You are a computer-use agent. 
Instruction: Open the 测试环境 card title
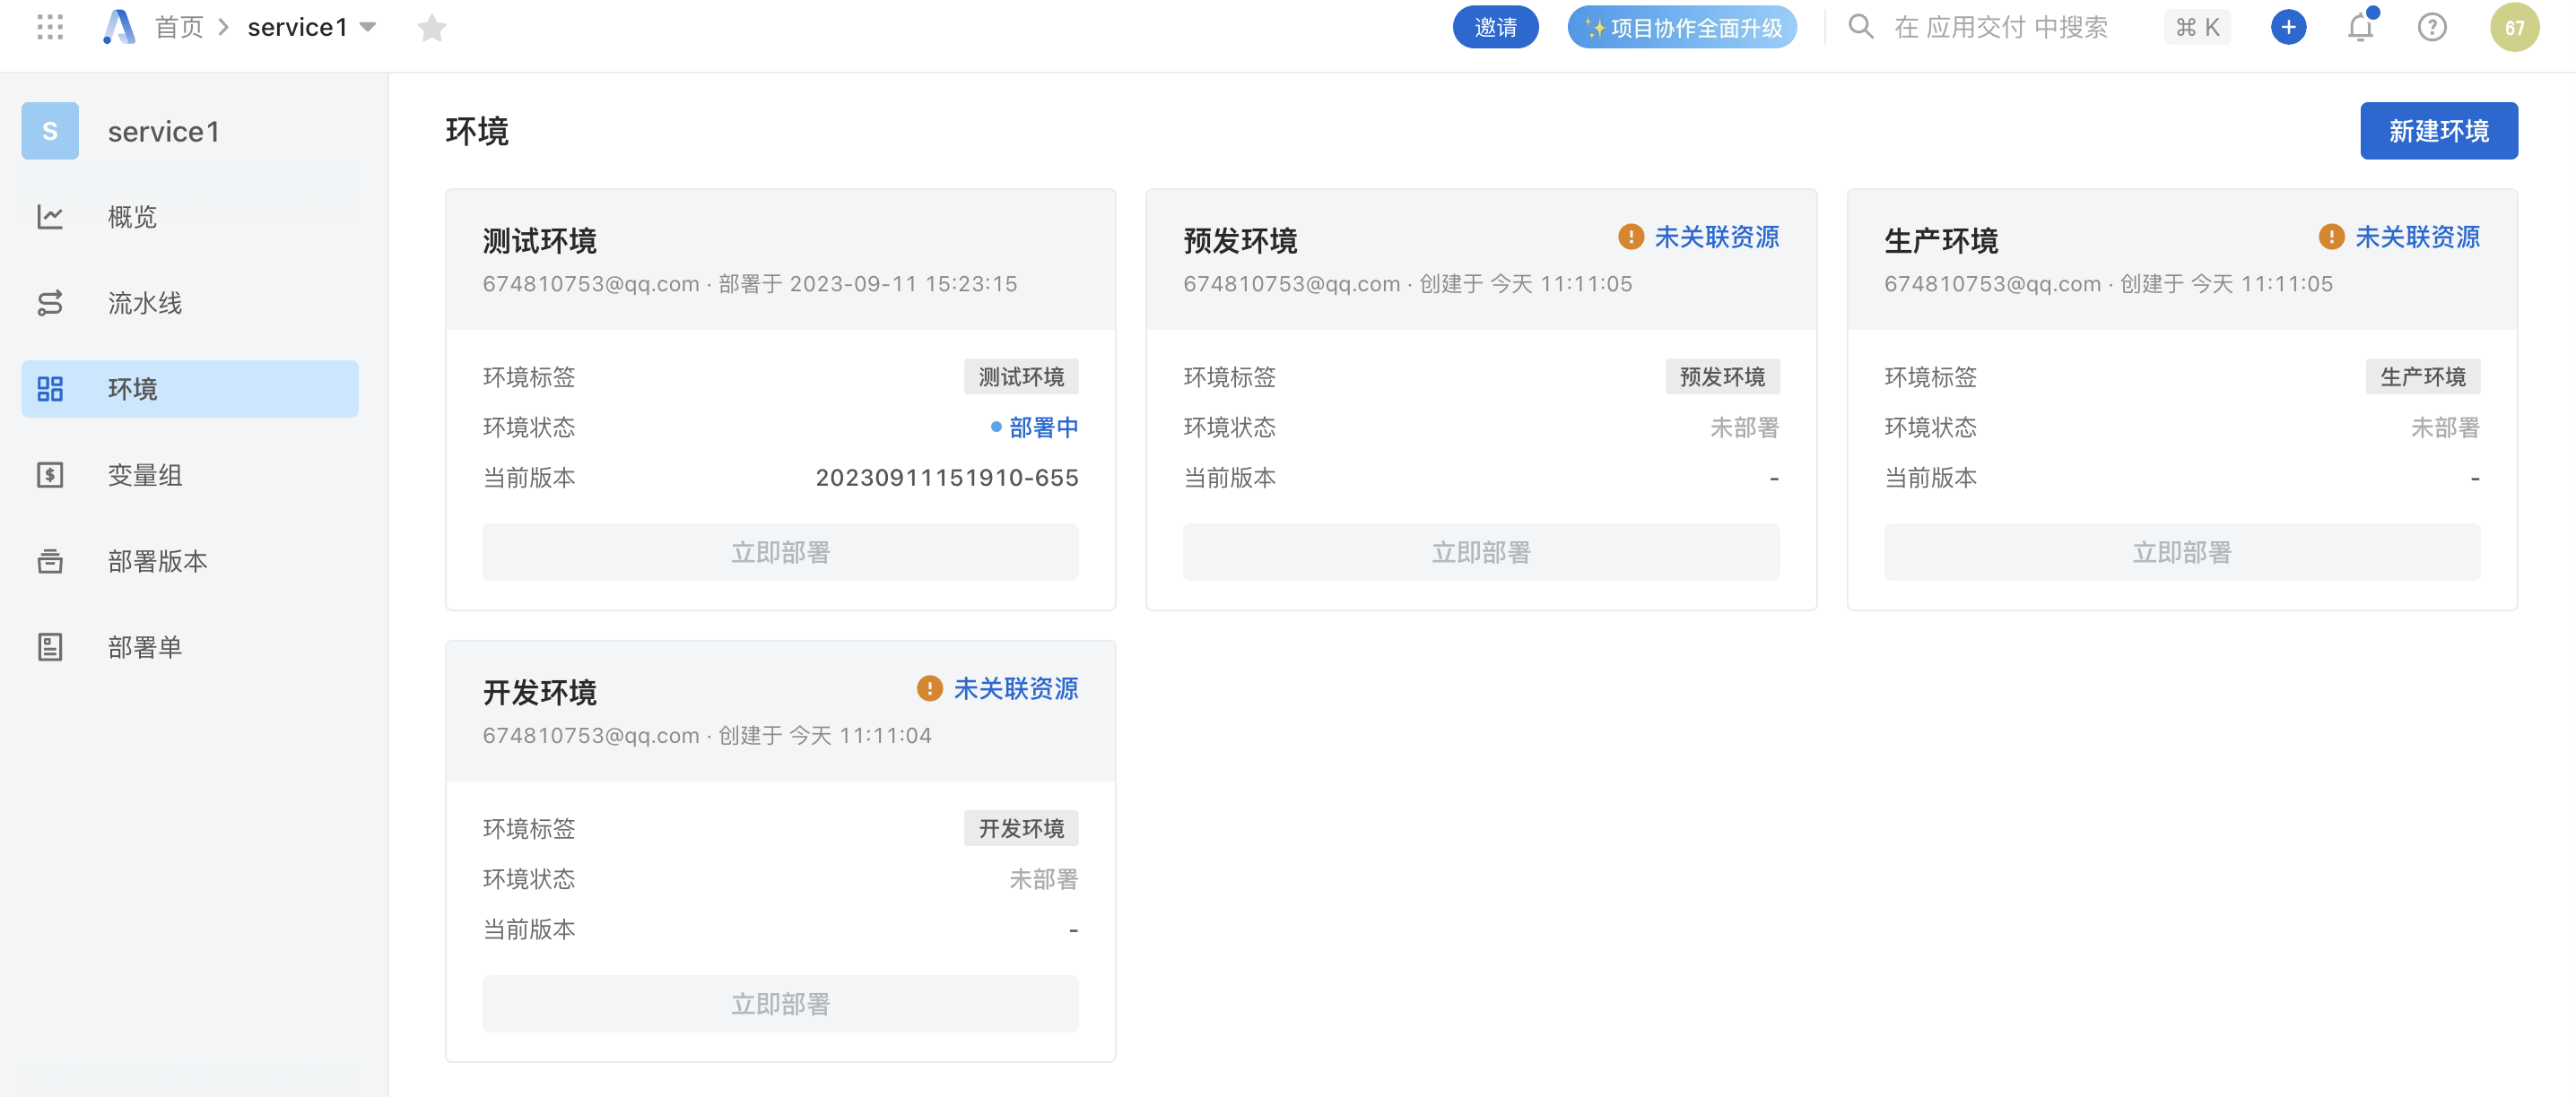click(x=540, y=241)
